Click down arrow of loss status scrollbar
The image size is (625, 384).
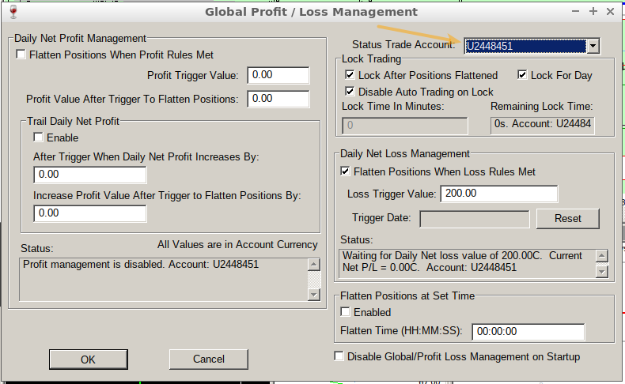click(x=602, y=271)
